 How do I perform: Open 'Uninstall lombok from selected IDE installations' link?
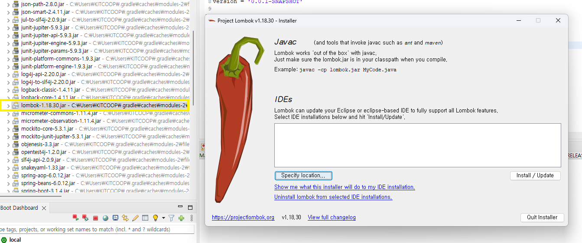coord(333,197)
